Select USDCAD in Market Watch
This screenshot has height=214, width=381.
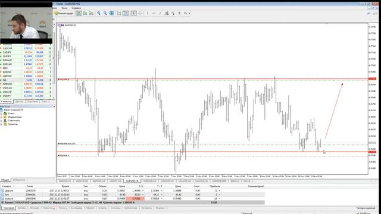click(26, 88)
